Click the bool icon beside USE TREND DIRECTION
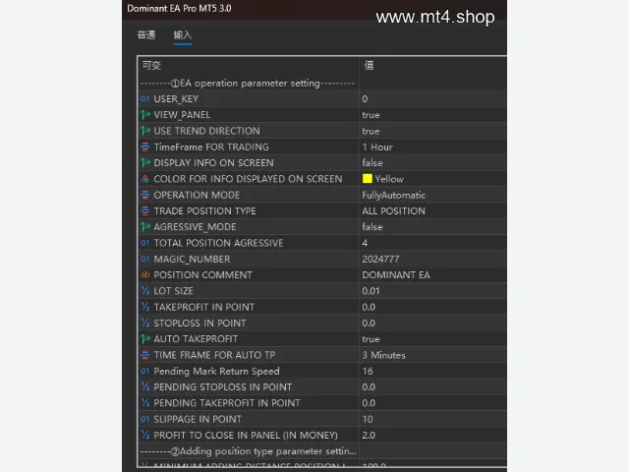Viewport: 629px width, 472px height. (x=144, y=131)
